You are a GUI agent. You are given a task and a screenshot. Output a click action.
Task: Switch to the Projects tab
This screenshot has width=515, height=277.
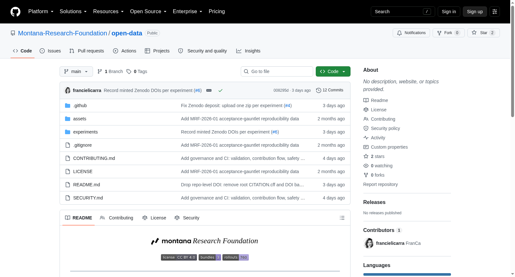tap(157, 51)
